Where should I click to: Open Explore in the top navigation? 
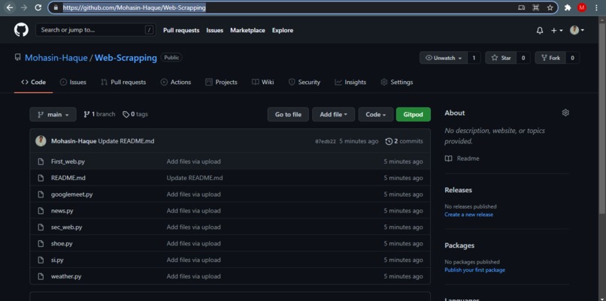pyautogui.click(x=283, y=30)
